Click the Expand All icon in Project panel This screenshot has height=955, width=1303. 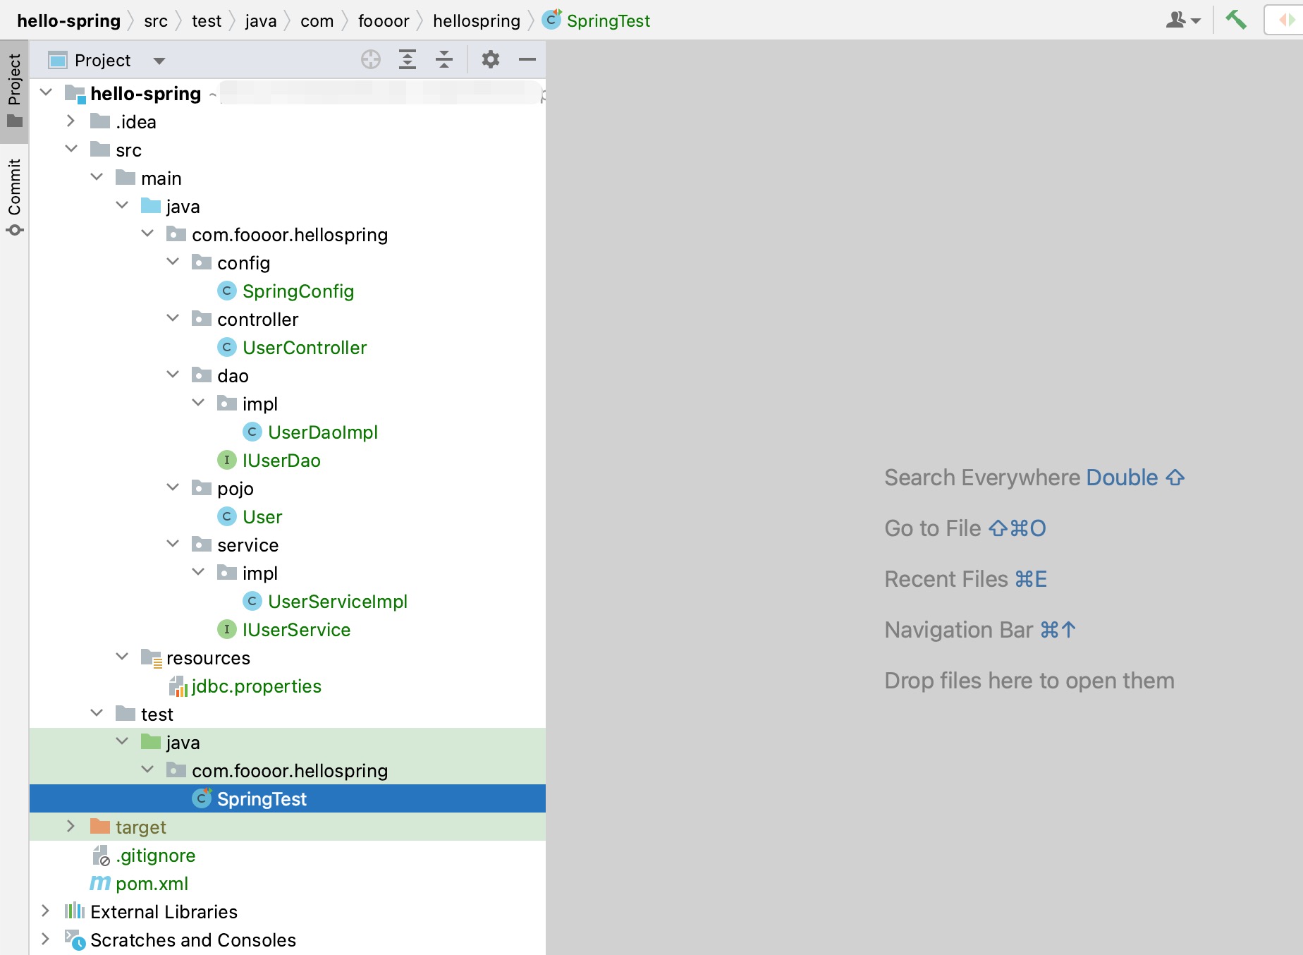[x=408, y=60]
